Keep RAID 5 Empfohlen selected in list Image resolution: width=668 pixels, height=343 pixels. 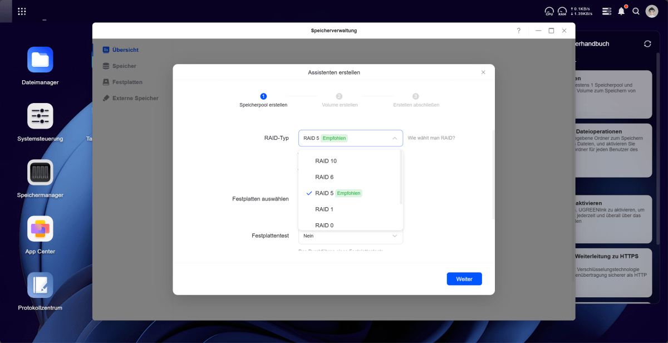[x=351, y=193]
